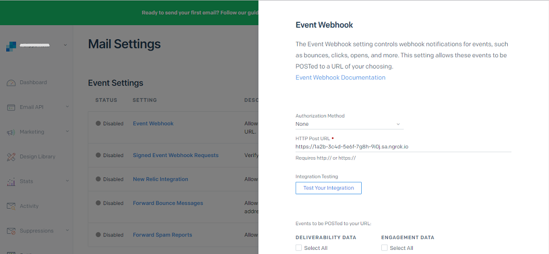Check Select All under Engagement Data
Screen dimensions: 549x254
point(384,248)
